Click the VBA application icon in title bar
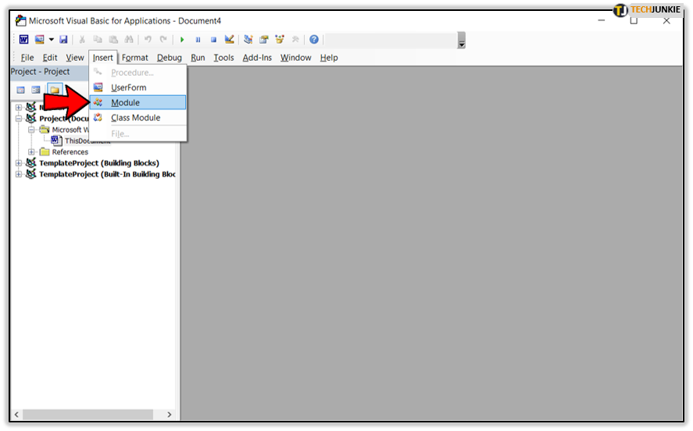 coord(20,20)
